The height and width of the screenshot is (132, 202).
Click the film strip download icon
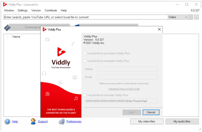7,28
